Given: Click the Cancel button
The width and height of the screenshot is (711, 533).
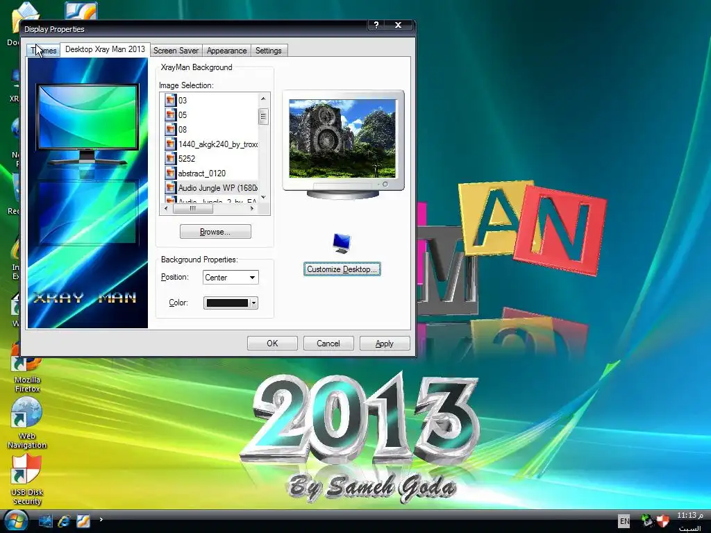Looking at the screenshot, I should (328, 344).
